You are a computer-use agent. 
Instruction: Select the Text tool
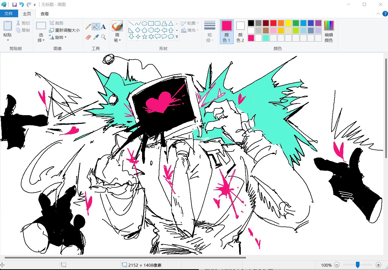[x=103, y=27]
